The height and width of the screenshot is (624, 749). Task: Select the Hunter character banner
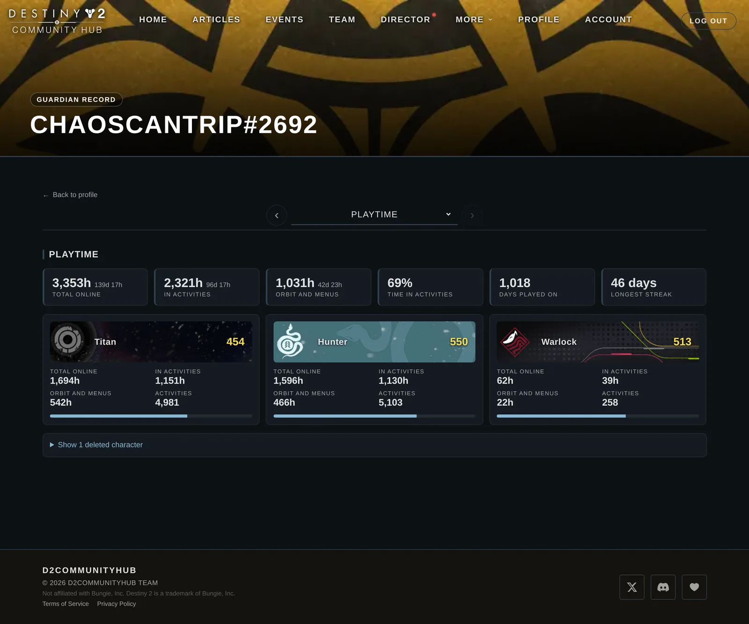click(x=374, y=342)
